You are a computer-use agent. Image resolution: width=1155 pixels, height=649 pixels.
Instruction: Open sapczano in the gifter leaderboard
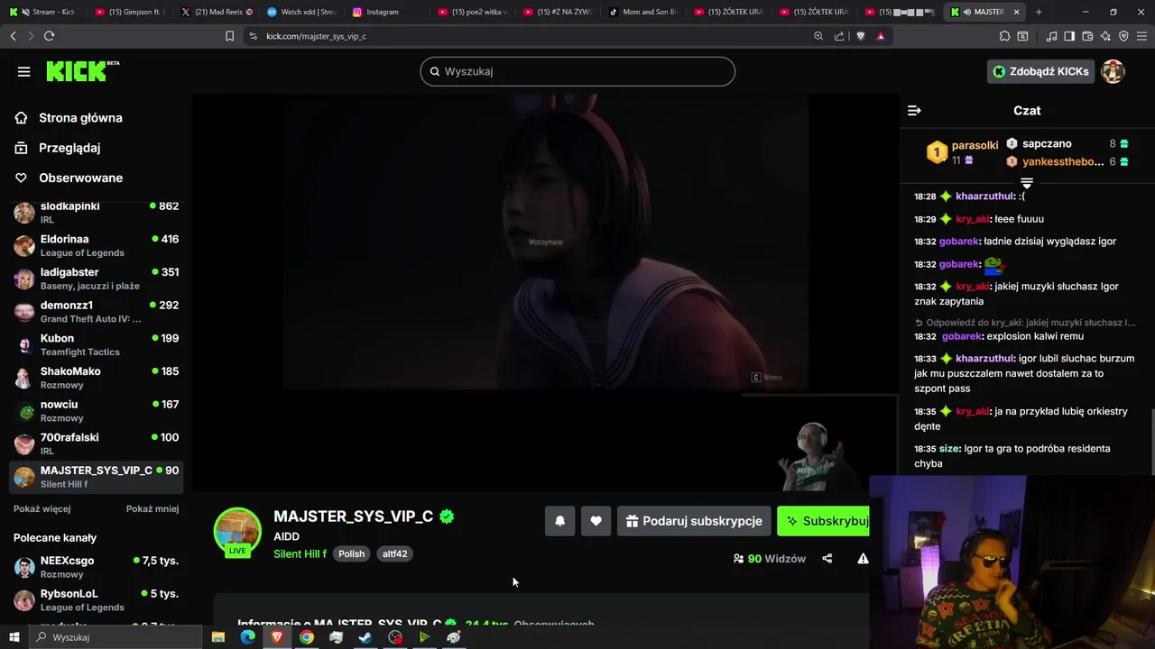1067,143
